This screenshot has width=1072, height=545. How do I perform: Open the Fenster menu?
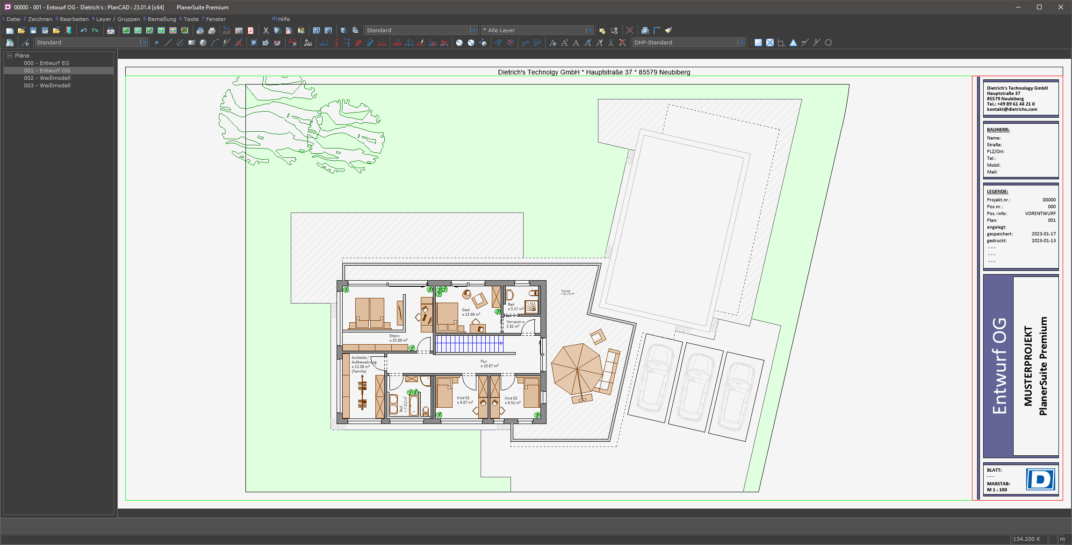(216, 19)
